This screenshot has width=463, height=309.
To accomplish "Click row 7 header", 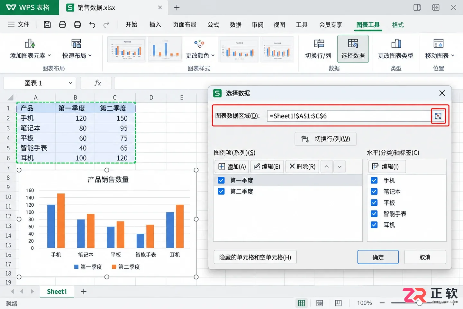I will (x=8, y=168).
